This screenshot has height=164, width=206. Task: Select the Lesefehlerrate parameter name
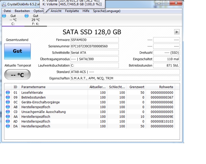(32, 93)
